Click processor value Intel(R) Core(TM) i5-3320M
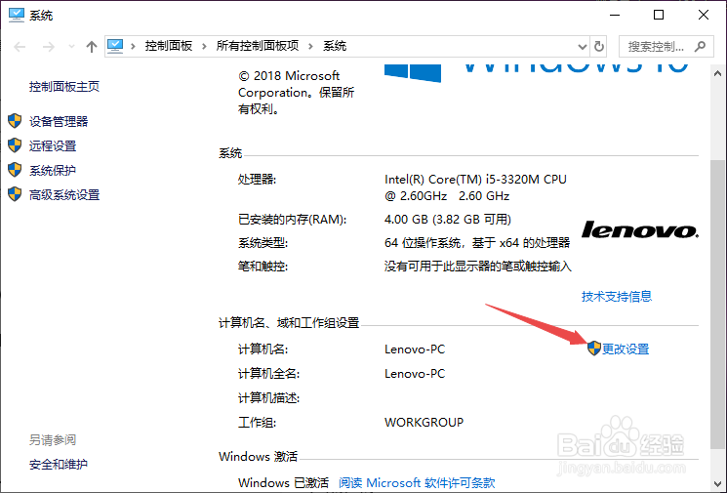The width and height of the screenshot is (727, 493). point(475,187)
